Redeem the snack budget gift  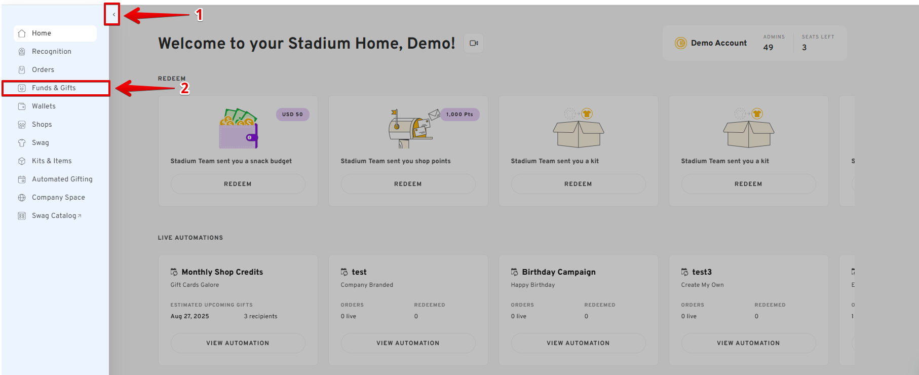(x=238, y=184)
